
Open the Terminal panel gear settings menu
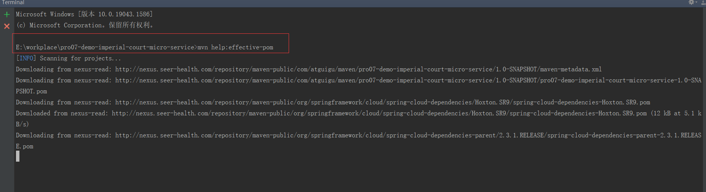[692, 2]
